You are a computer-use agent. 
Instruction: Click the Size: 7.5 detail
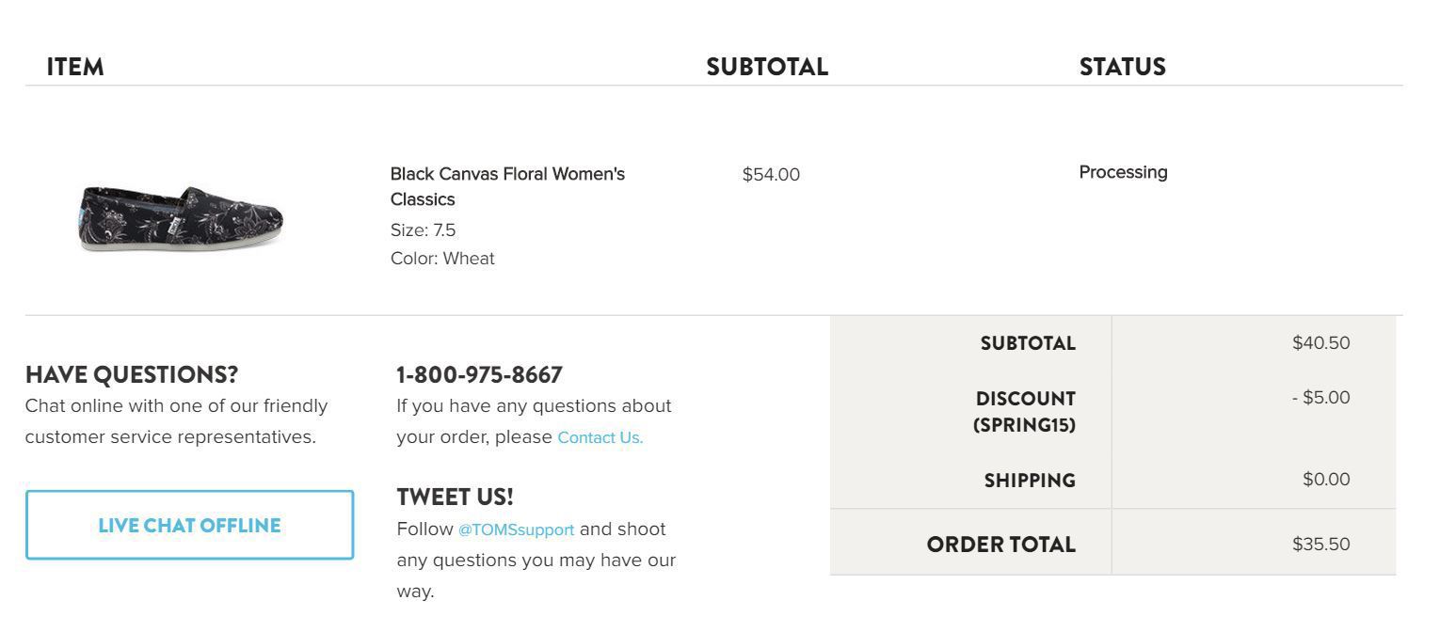[x=423, y=229]
